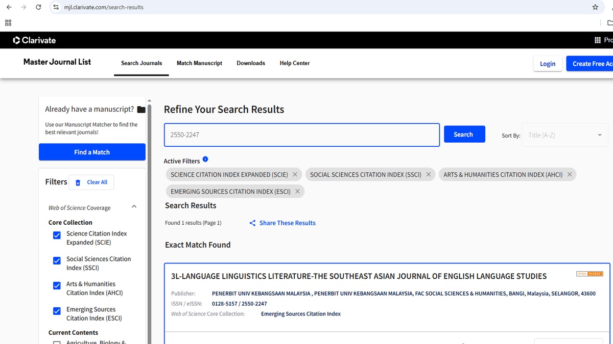
Task: Open the browser apps grid icon
Action: click(8, 23)
